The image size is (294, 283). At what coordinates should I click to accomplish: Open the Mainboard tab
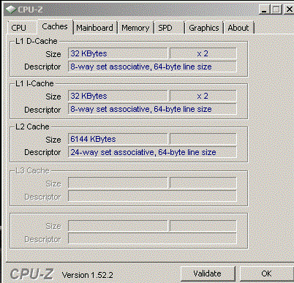point(95,28)
